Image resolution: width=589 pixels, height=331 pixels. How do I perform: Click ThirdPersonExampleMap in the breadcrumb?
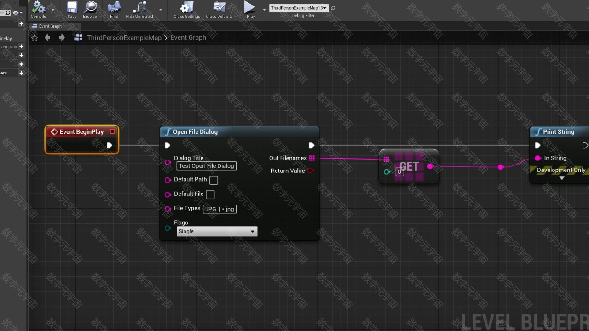(124, 38)
